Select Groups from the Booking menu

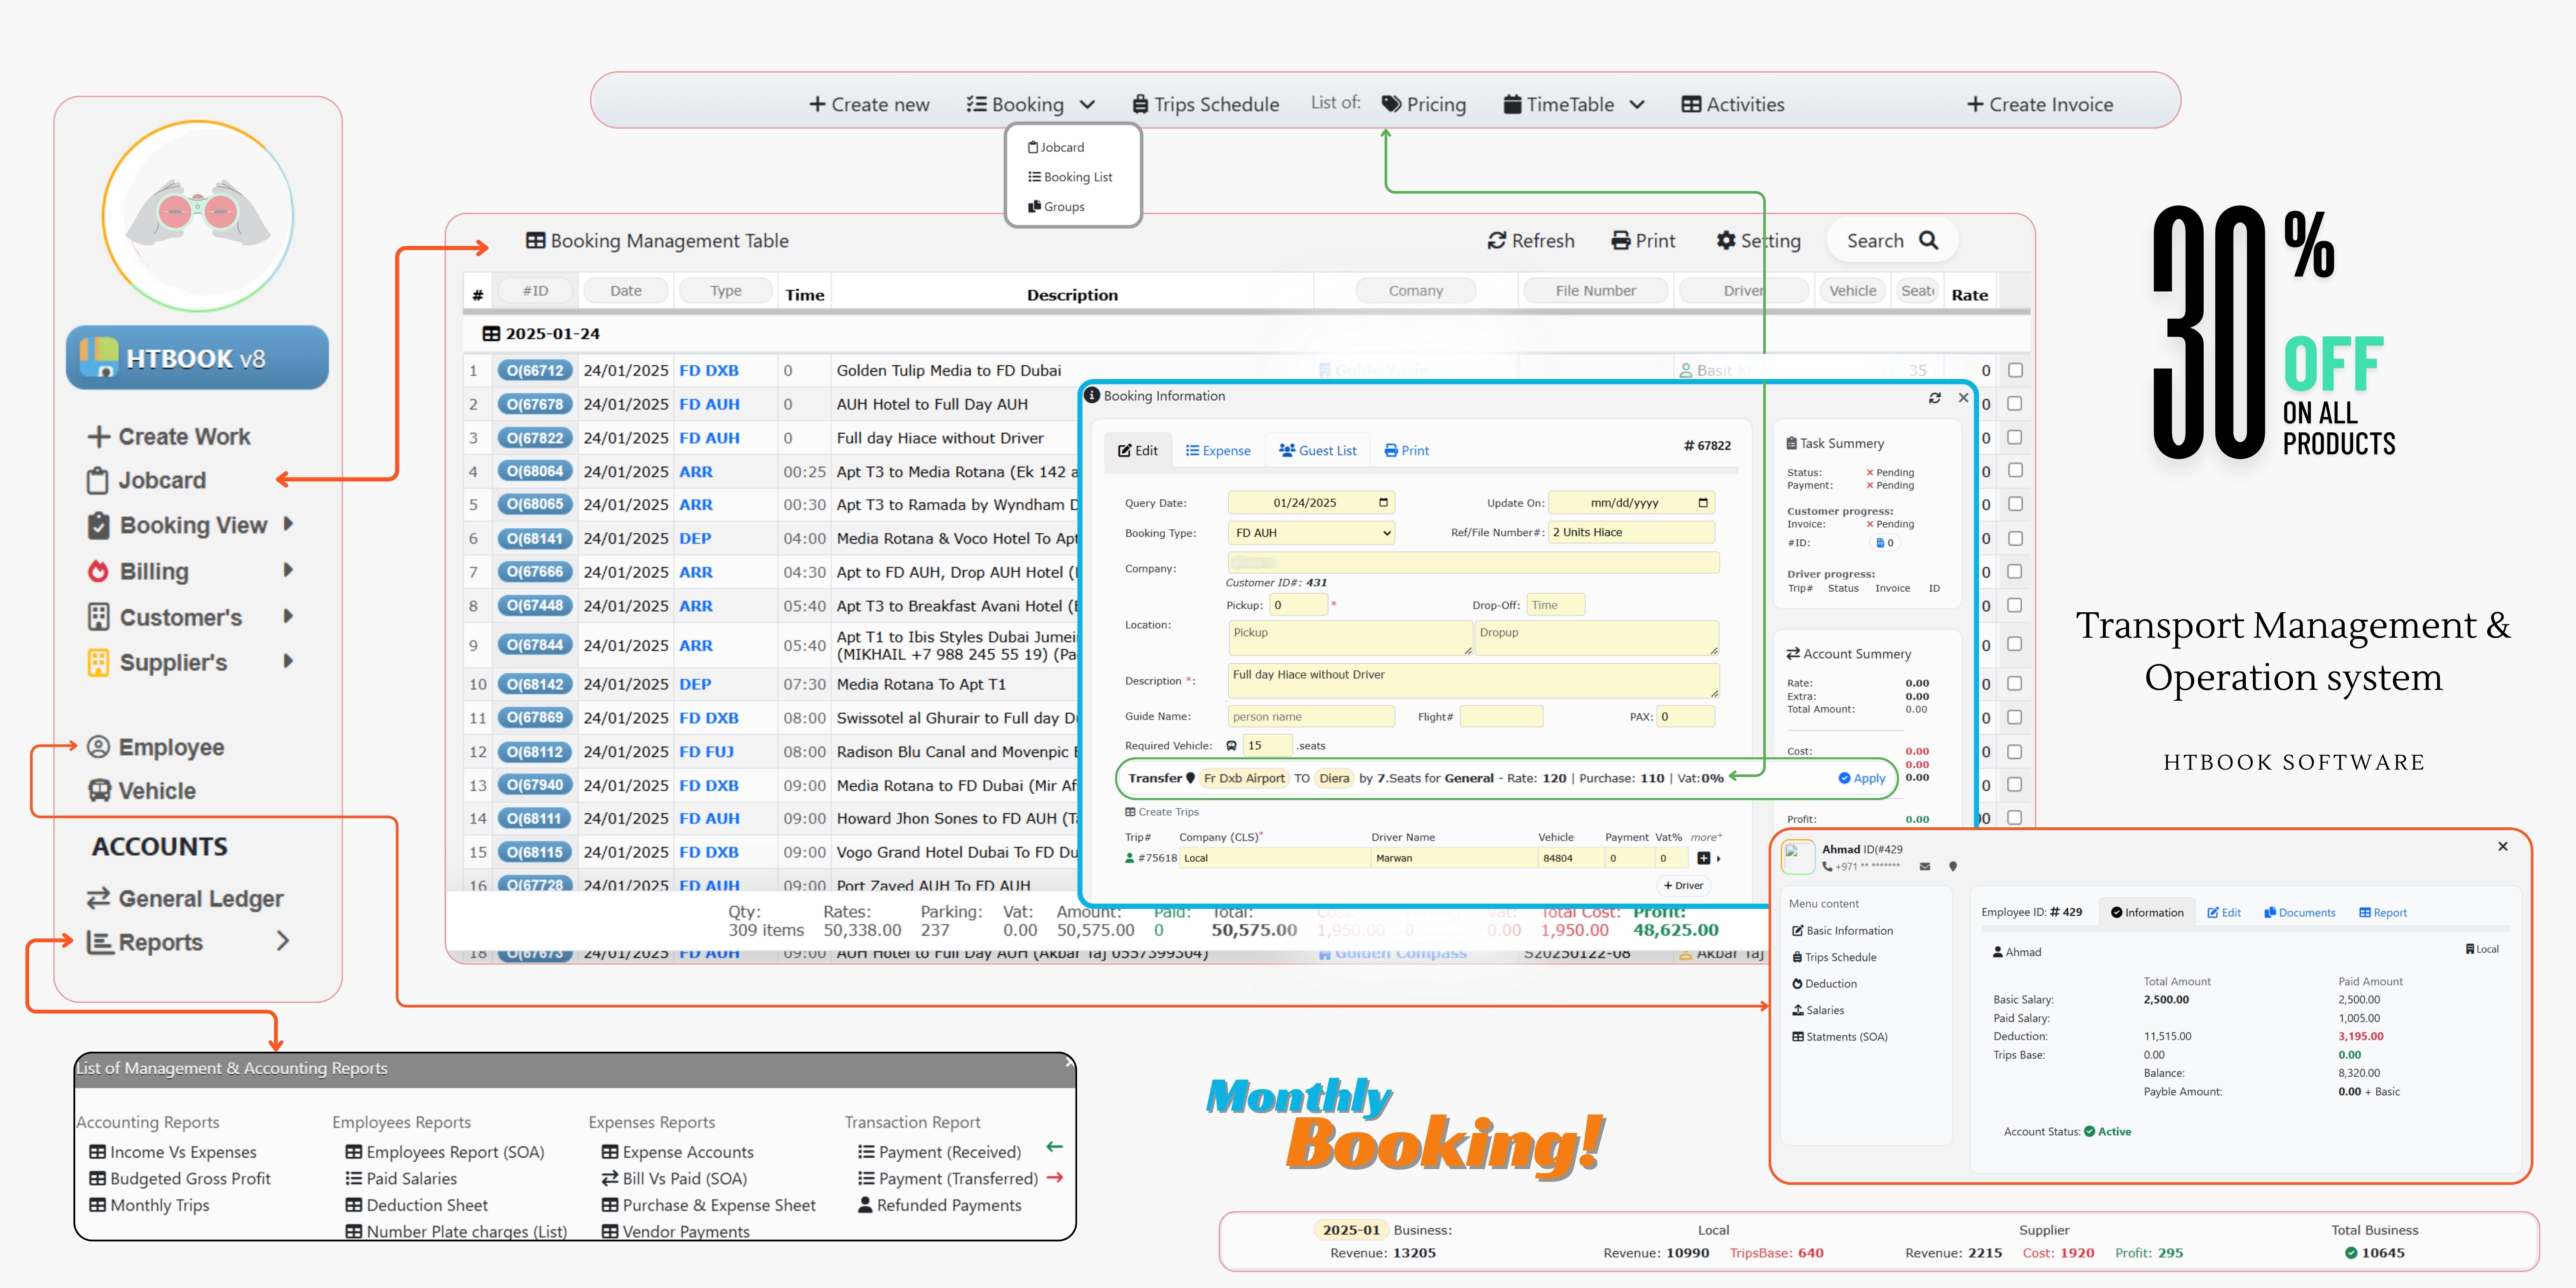1056,207
